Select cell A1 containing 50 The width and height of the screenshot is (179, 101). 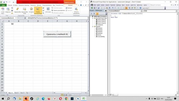pos(9,24)
